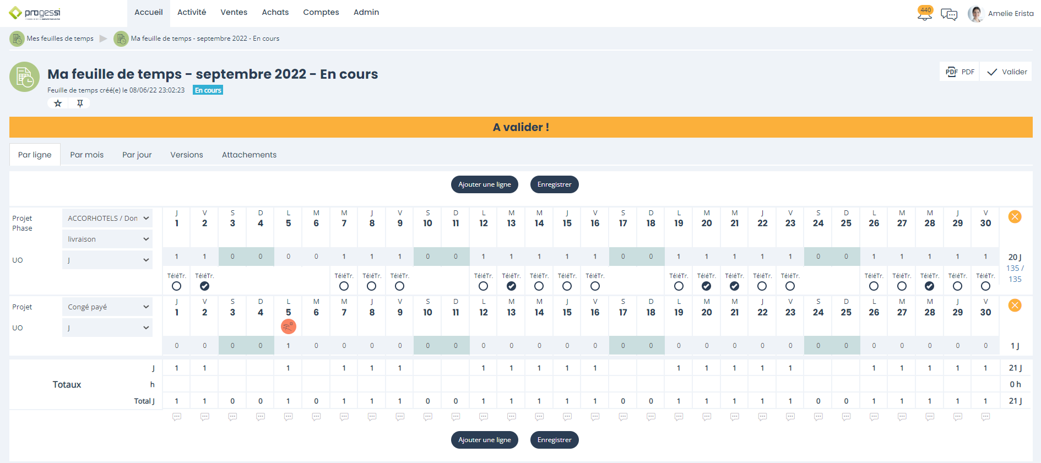Click Amelie Erista's profile avatar
This screenshot has width=1041, height=463.
975,14
